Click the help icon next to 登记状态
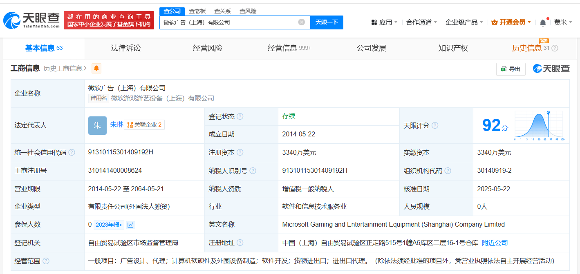 (240, 116)
